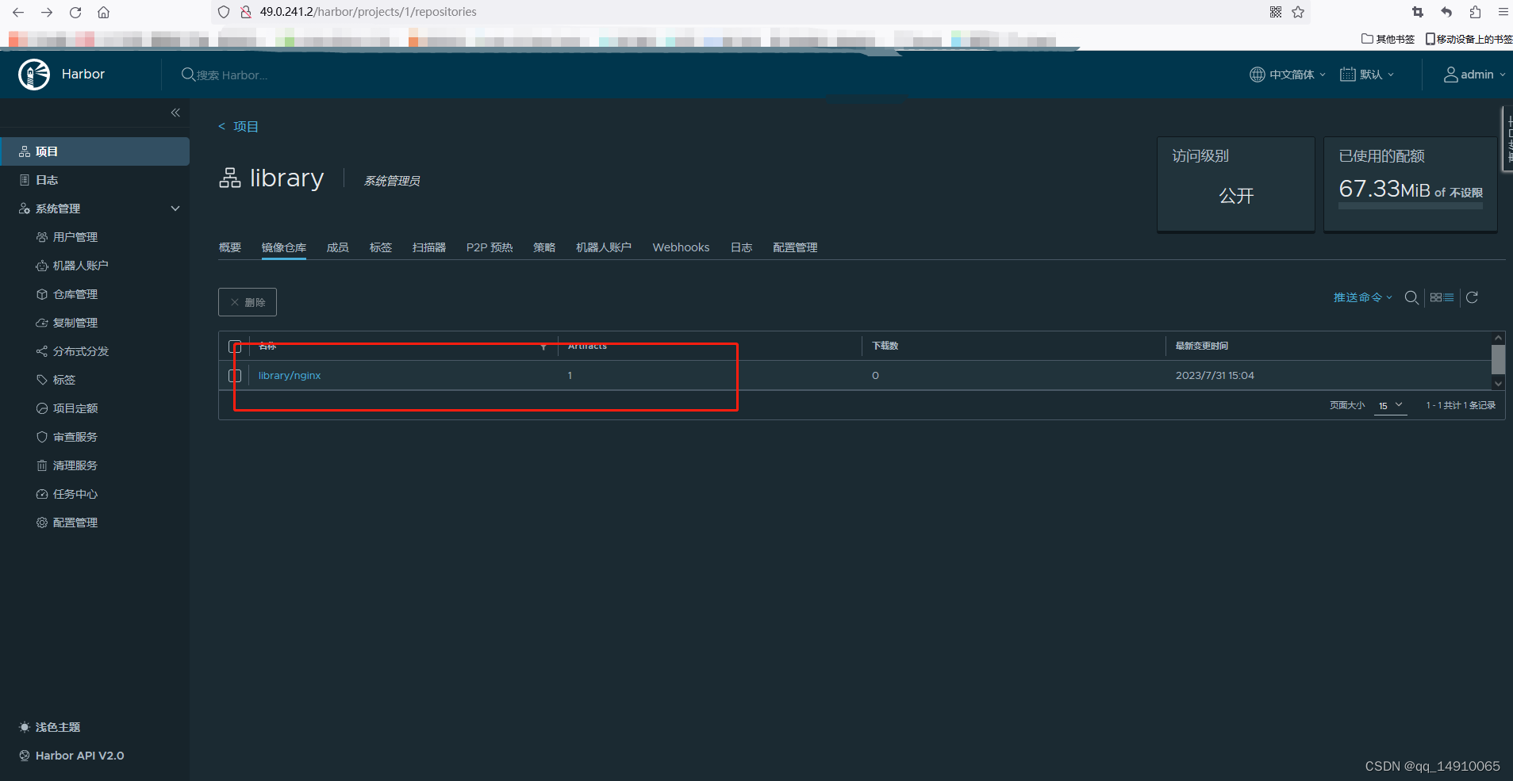
Task: Open the 推送命令 dropdown
Action: coord(1363,297)
